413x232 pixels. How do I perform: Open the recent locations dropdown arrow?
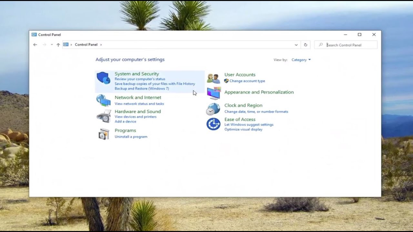tap(52, 45)
